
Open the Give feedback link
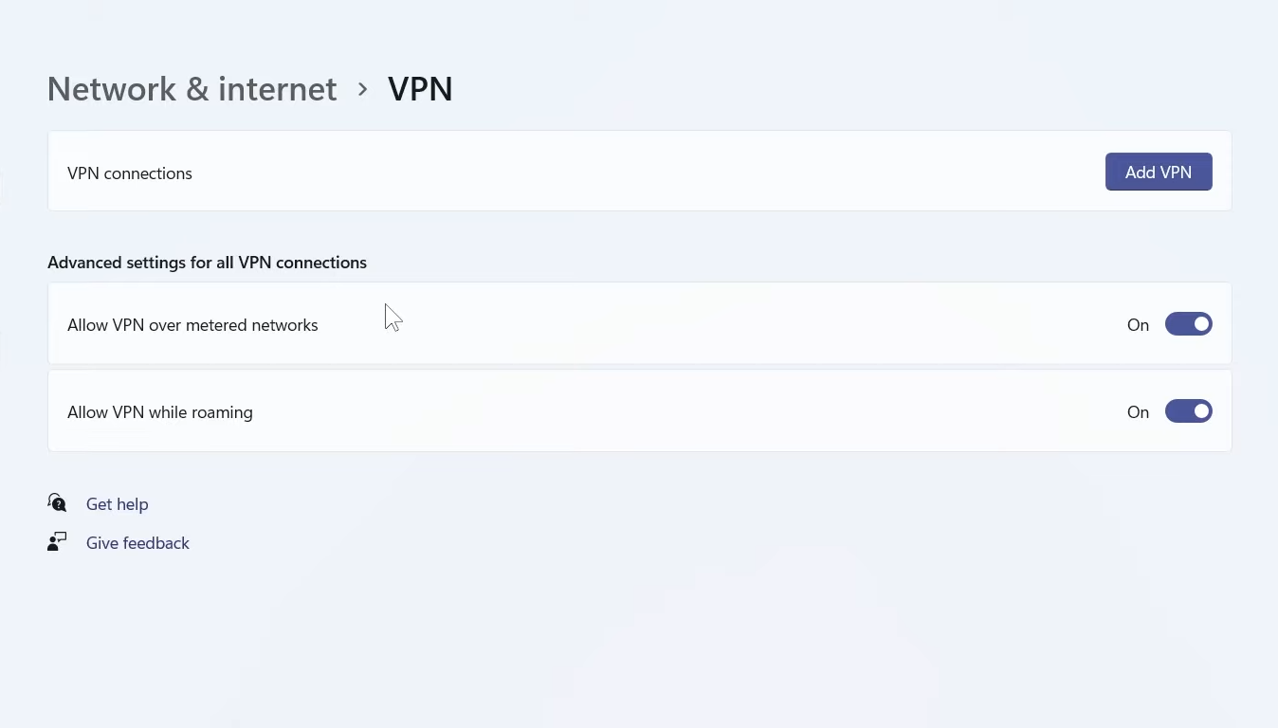click(137, 543)
